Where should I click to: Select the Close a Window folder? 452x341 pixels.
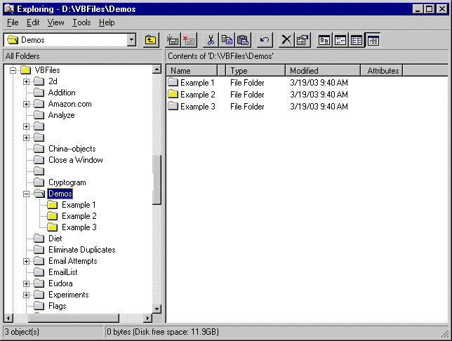tap(76, 160)
